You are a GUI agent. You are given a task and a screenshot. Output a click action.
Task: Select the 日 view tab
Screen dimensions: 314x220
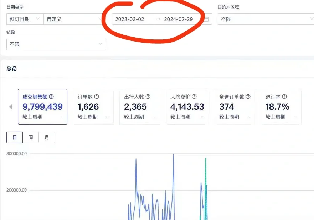coord(15,137)
